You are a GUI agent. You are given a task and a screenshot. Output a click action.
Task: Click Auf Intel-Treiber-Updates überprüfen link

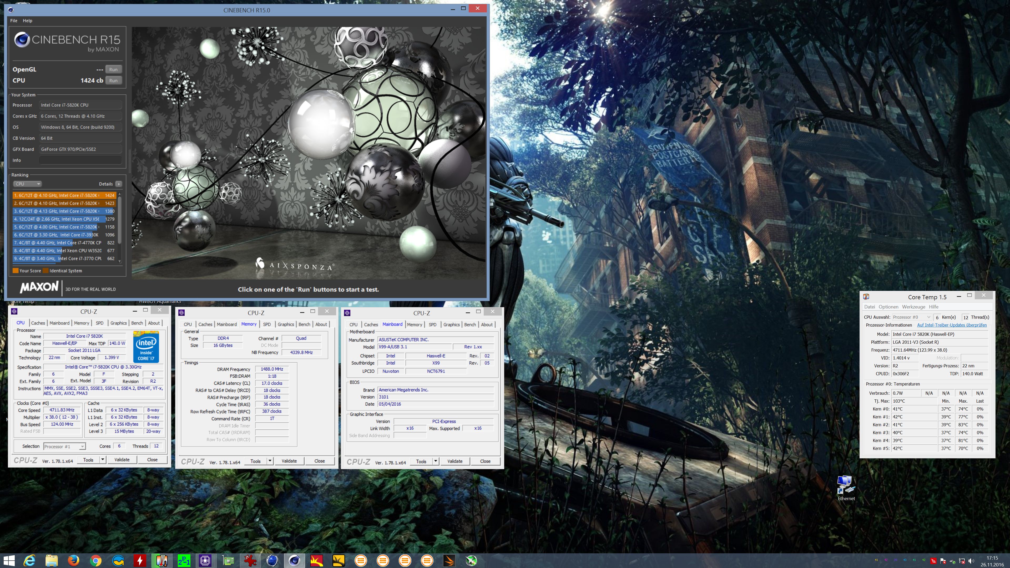click(952, 325)
